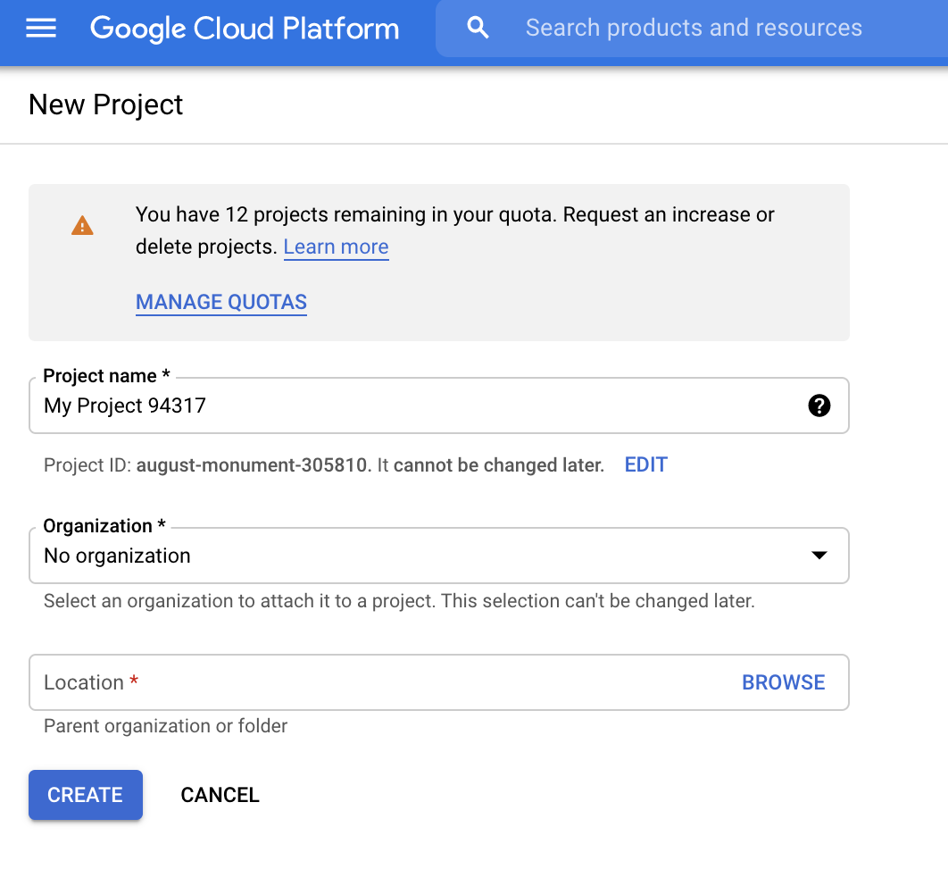Edit the generated Project ID
Image resolution: width=948 pixels, height=886 pixels.
(645, 464)
